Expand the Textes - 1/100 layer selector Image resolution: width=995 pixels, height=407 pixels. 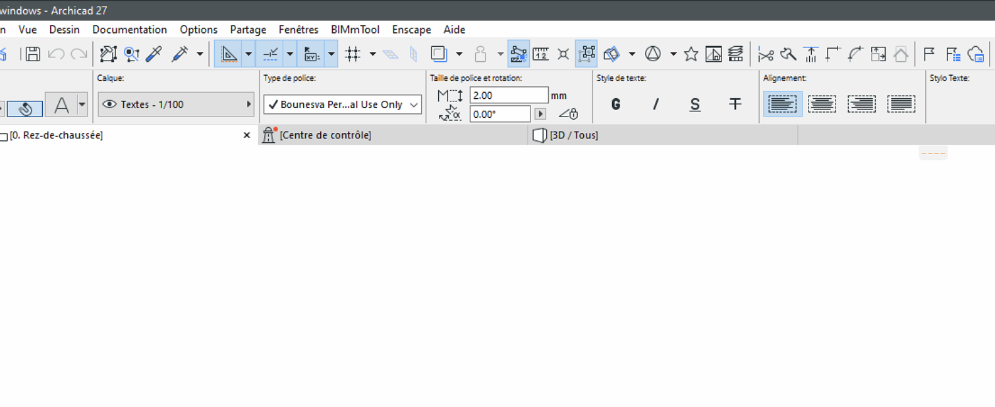point(176,105)
